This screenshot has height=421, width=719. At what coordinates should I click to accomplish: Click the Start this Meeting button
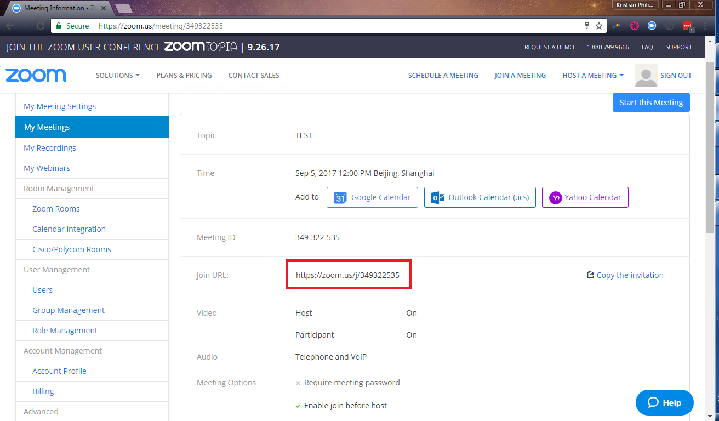[651, 103]
